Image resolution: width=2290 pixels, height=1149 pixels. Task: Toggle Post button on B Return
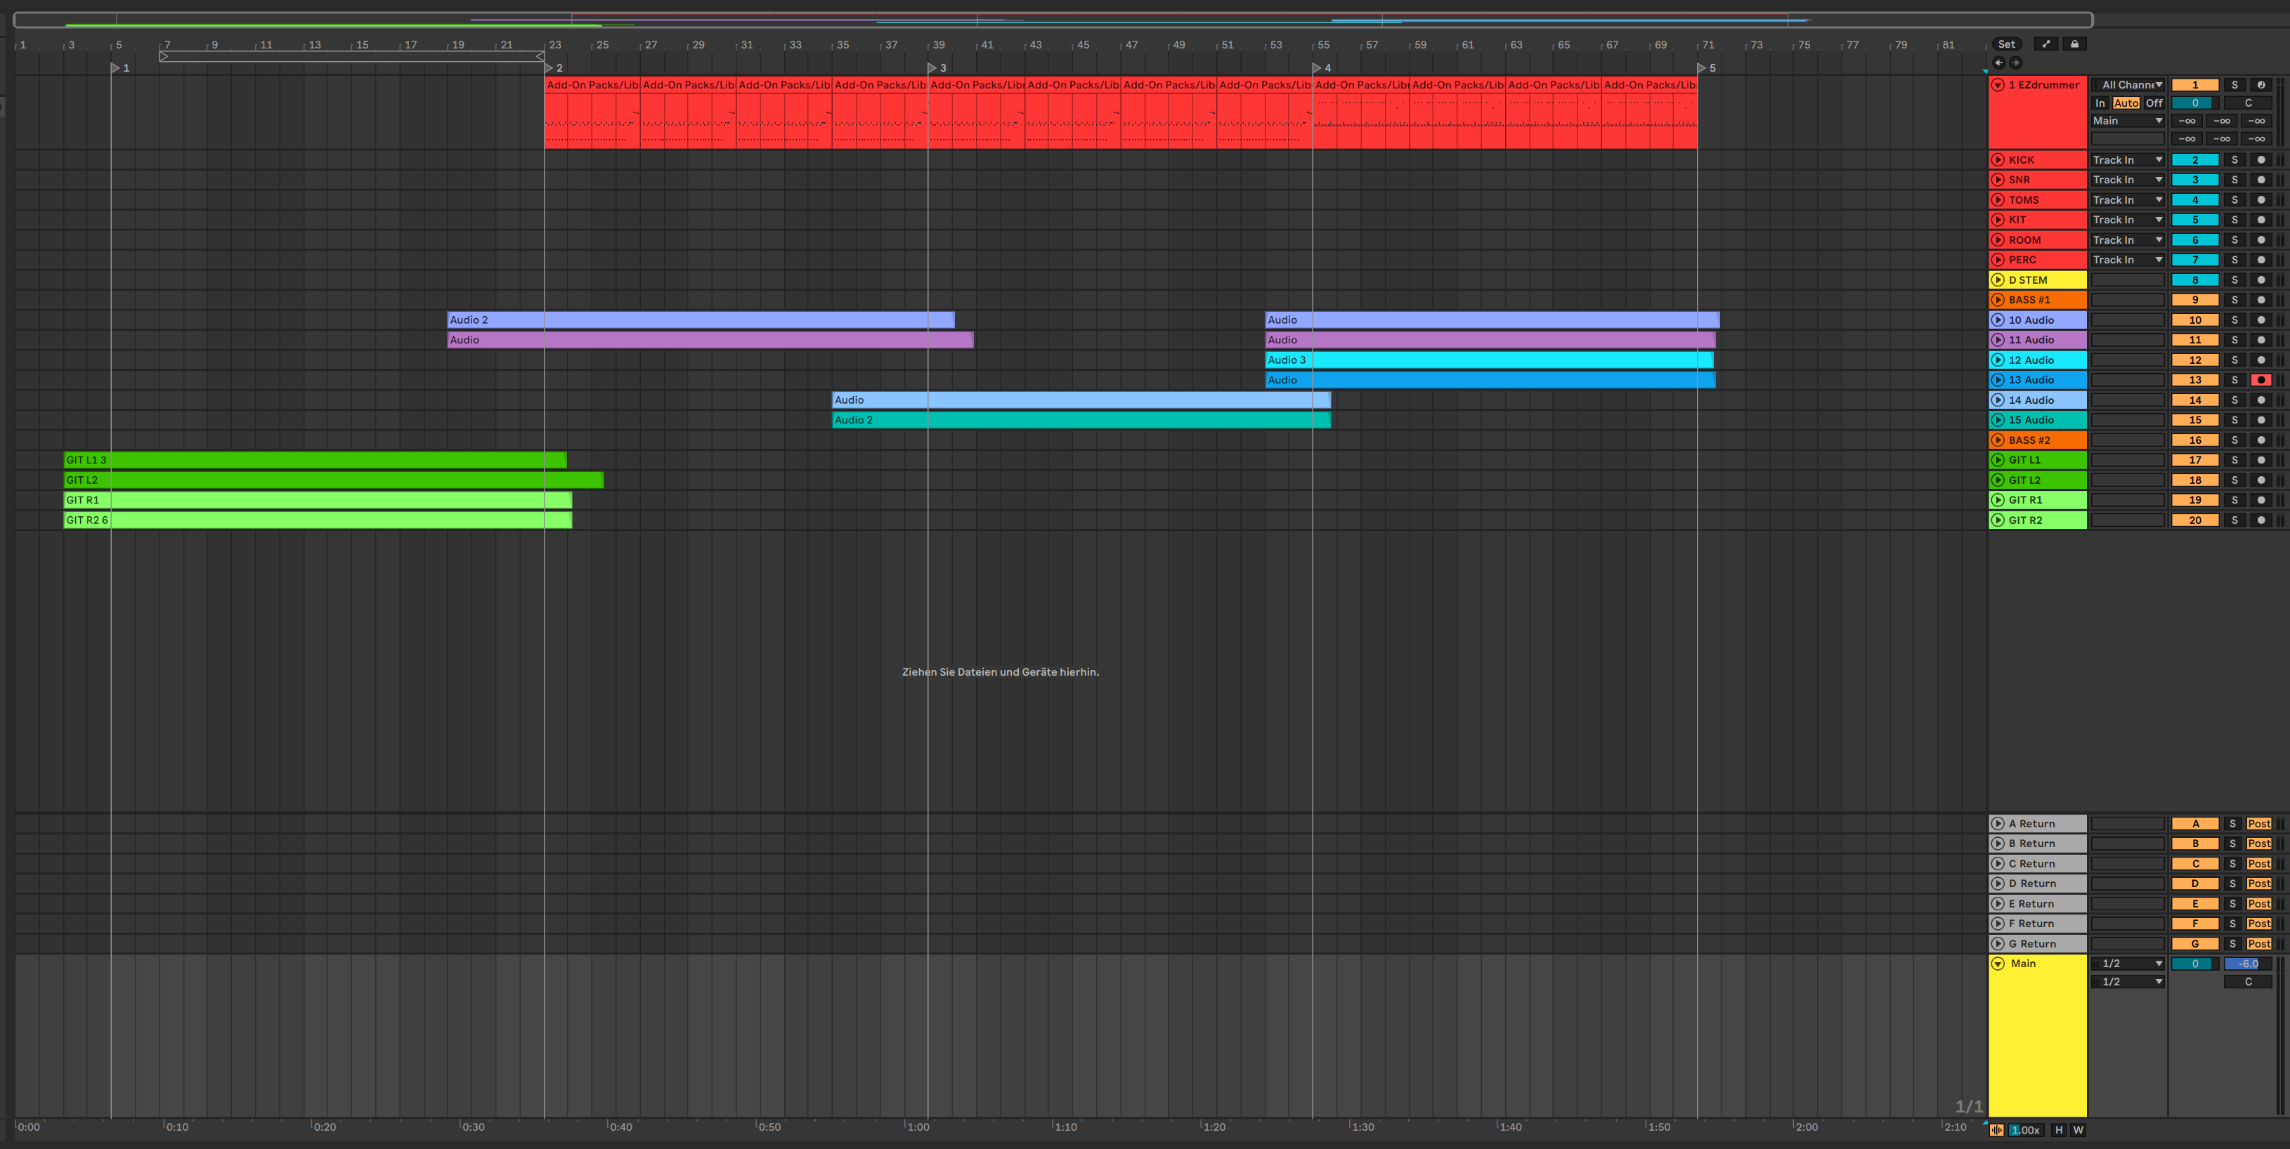pos(2258,844)
